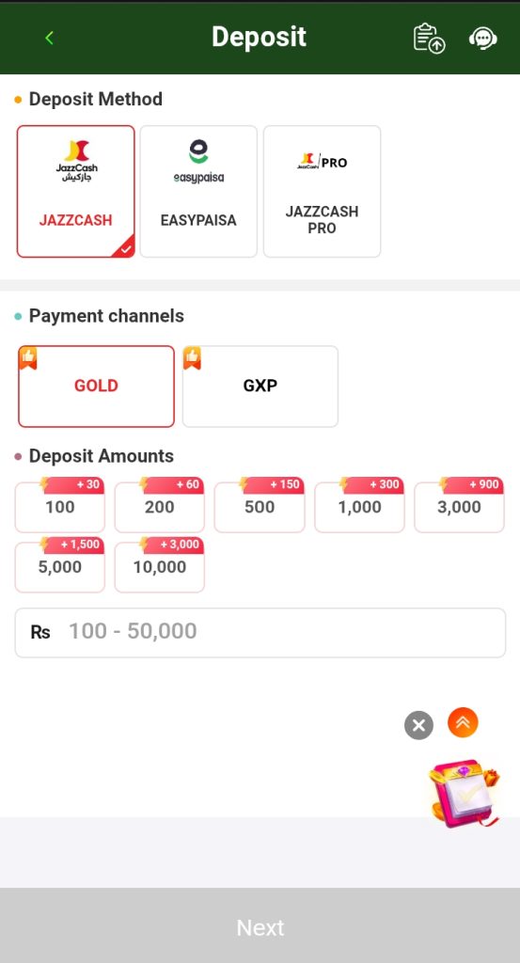Select JAZZCASH deposit method

point(75,192)
